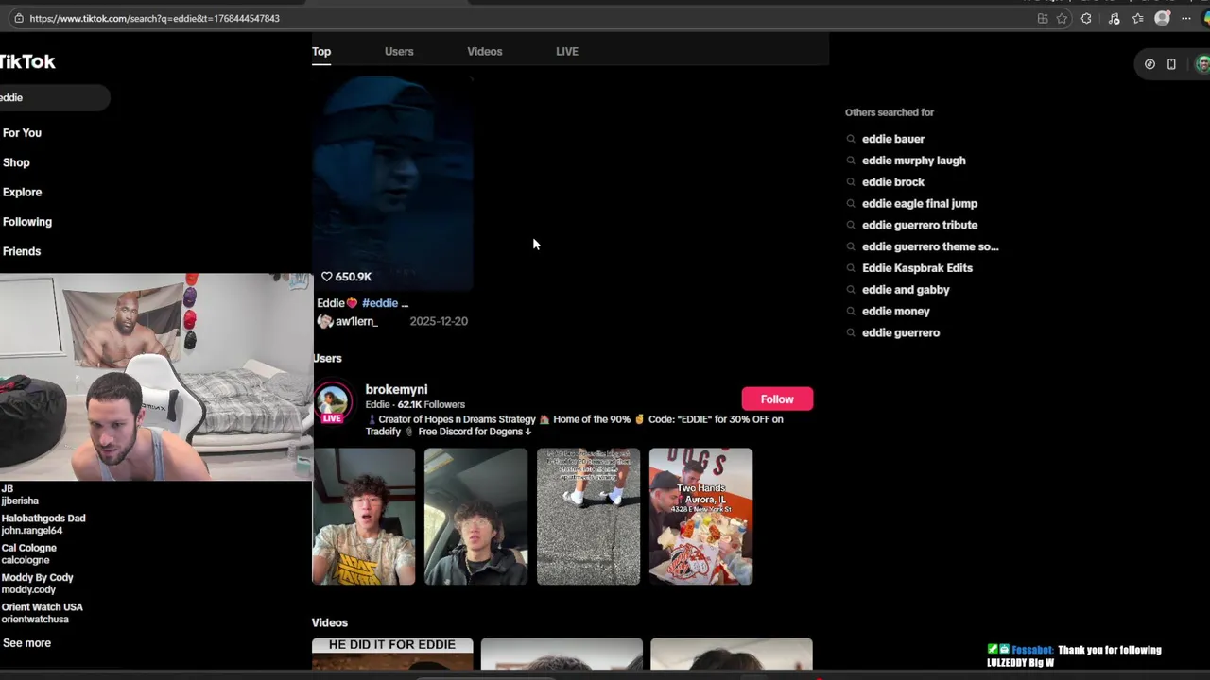Open HE DID IT FOR EDDIE video
The image size is (1210, 680).
(x=392, y=654)
